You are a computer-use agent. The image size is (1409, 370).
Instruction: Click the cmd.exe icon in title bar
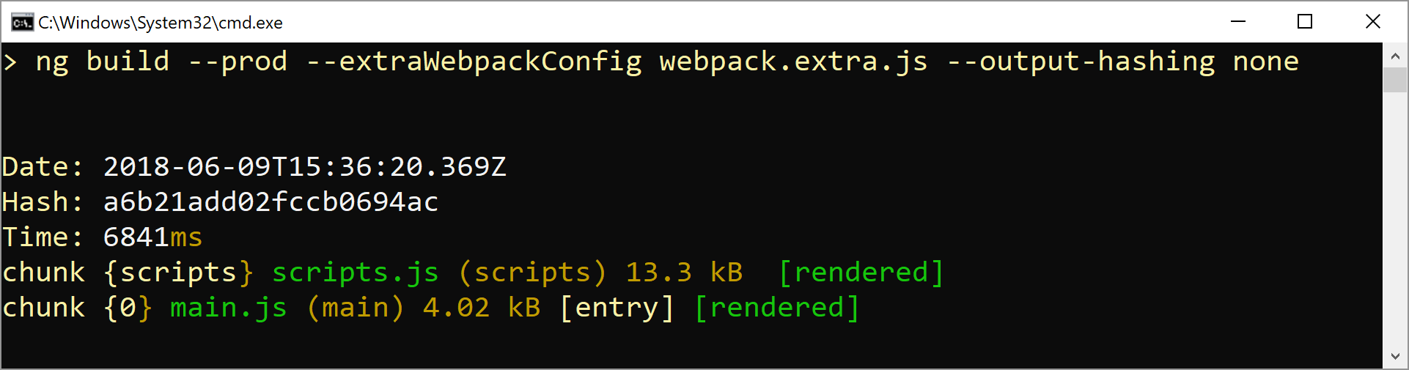coord(22,23)
